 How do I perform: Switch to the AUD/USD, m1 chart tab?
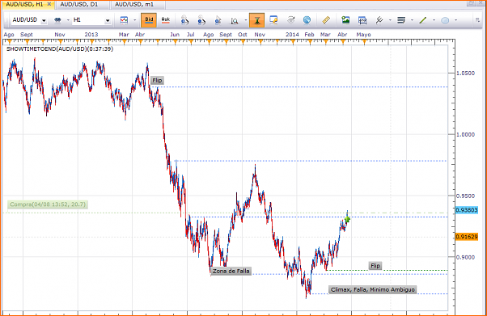tap(138, 4)
